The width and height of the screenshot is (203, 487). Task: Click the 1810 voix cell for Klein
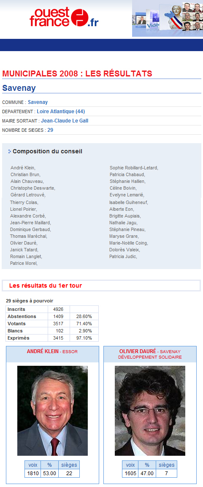click(32, 473)
